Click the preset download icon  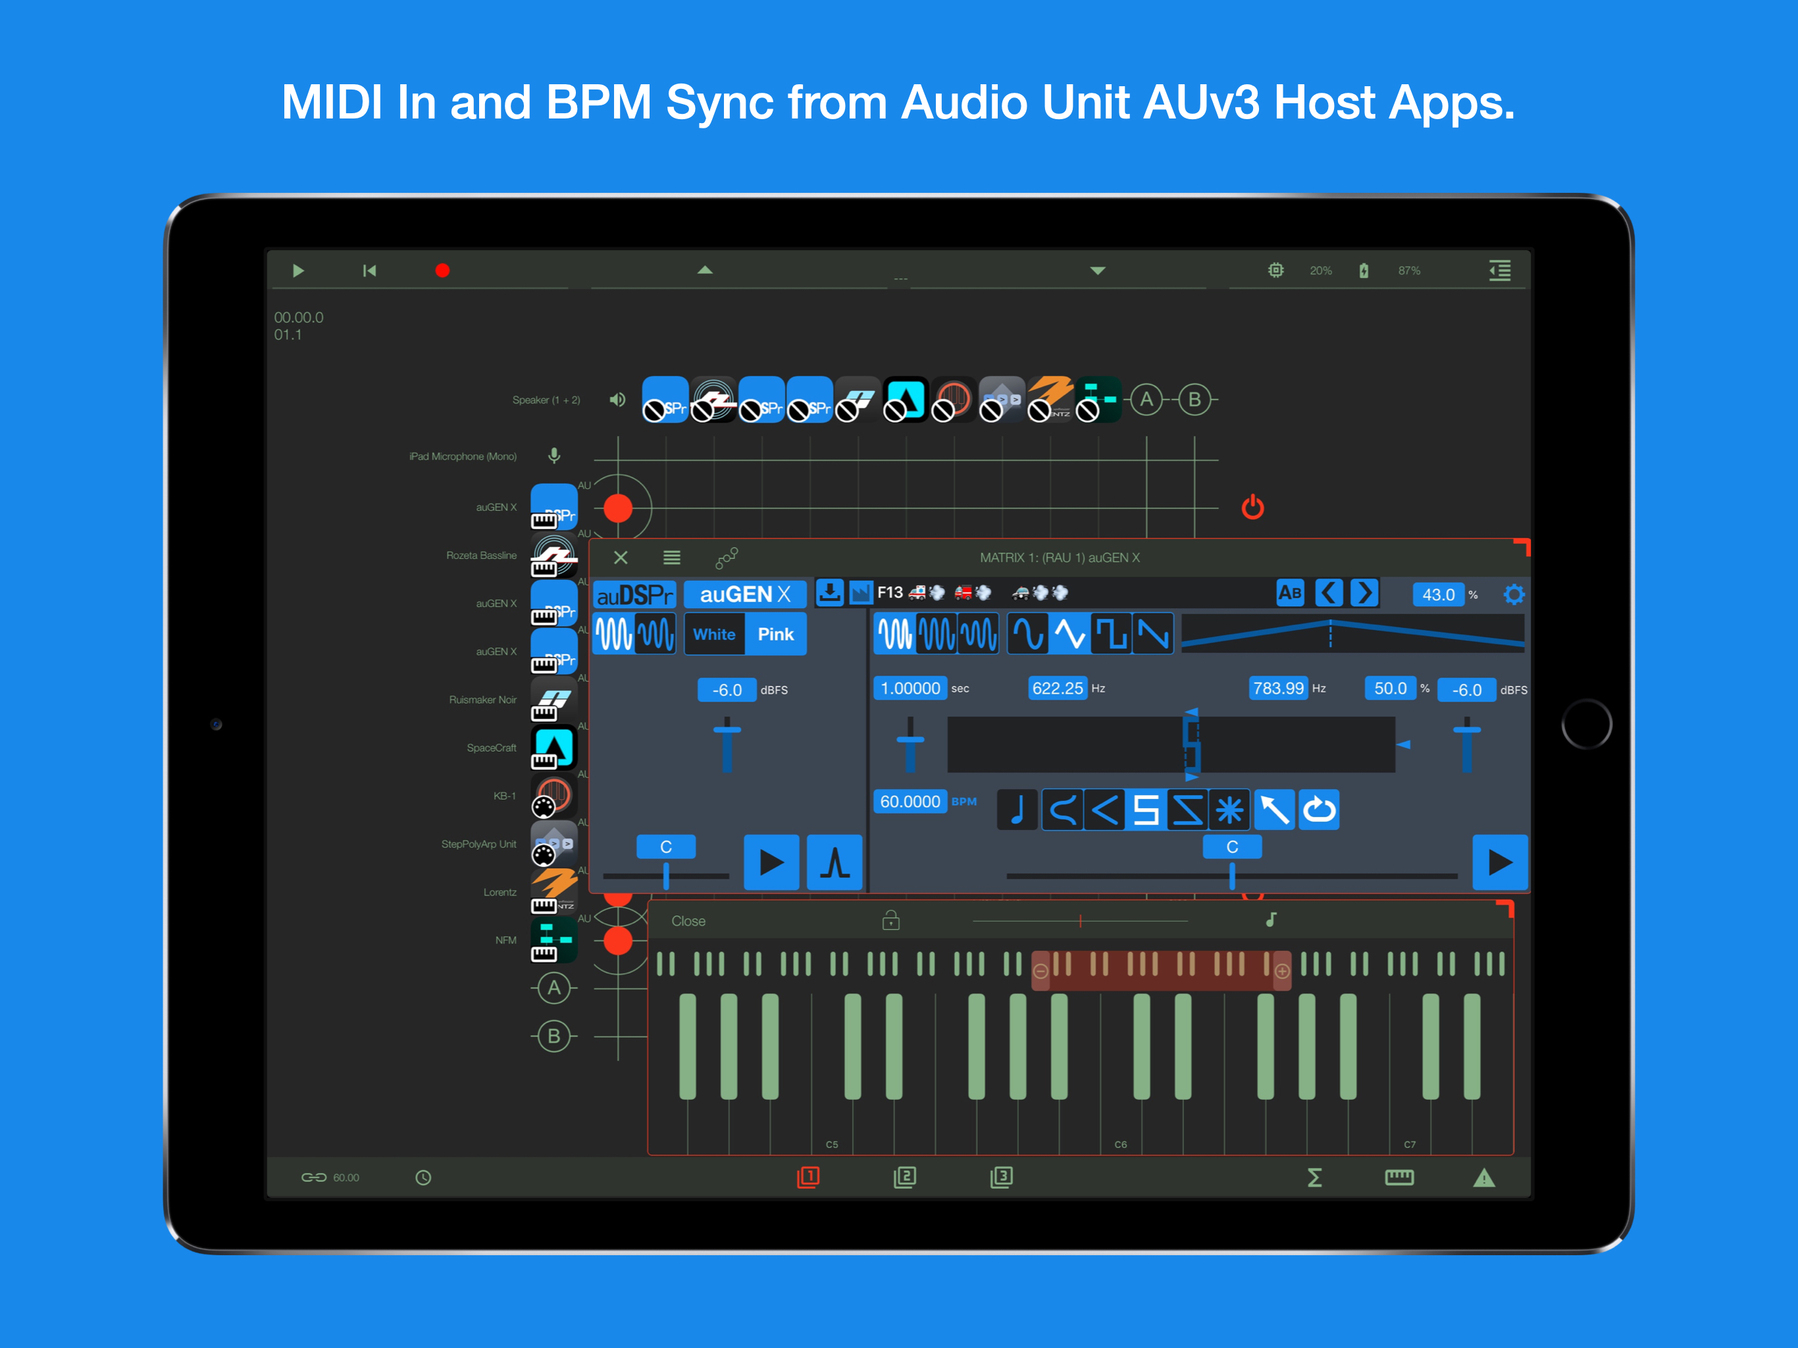pyautogui.click(x=830, y=592)
